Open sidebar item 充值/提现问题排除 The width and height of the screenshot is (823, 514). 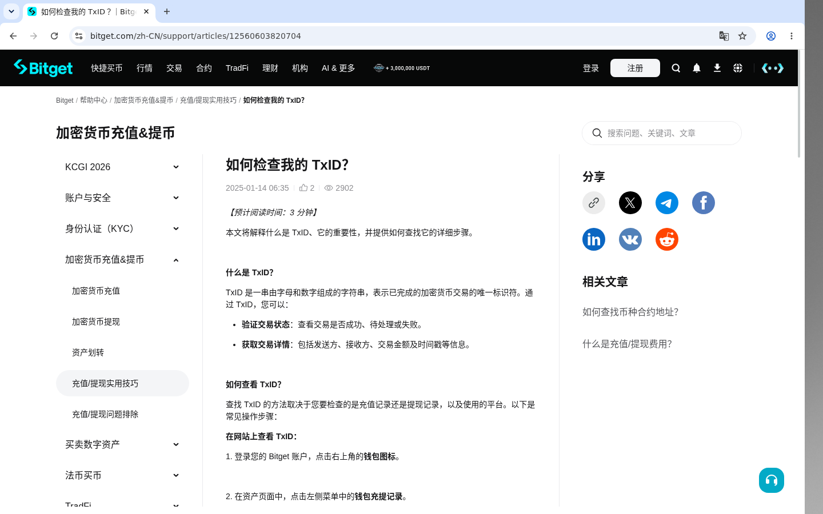point(105,414)
